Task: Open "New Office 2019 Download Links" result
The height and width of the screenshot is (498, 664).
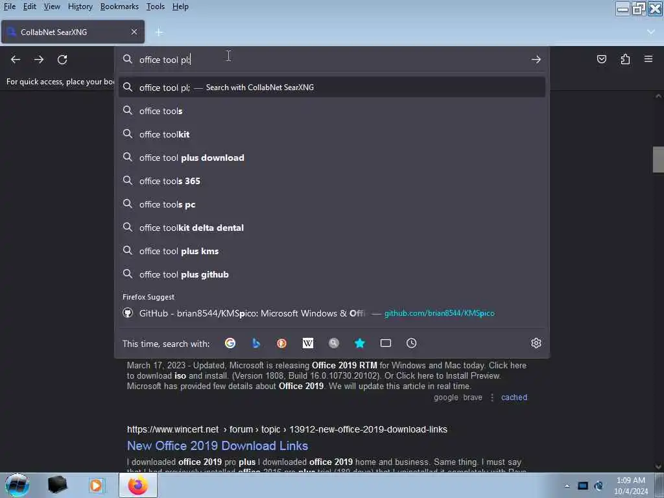Action: point(217,445)
